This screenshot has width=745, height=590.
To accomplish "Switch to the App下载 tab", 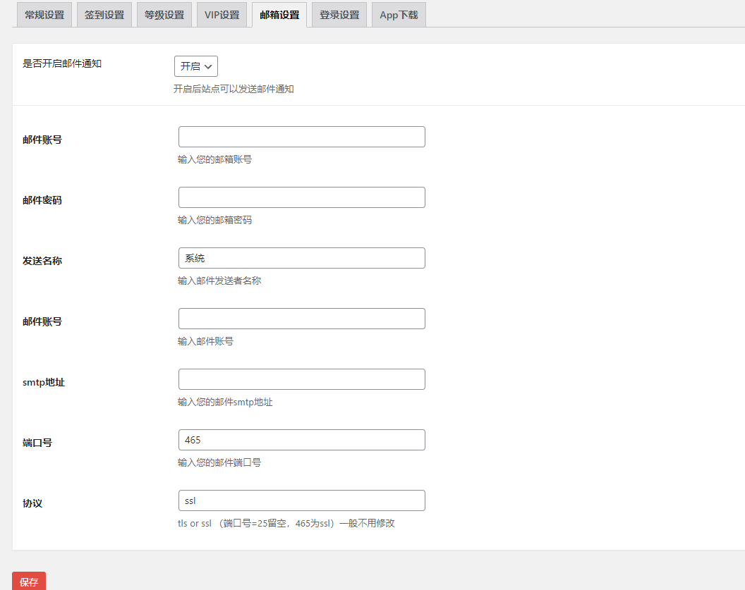I will (x=398, y=14).
